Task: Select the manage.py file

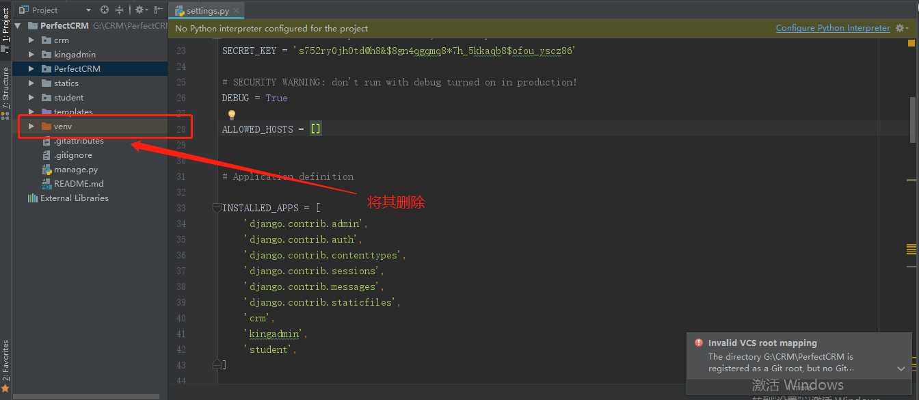Action: pos(76,170)
